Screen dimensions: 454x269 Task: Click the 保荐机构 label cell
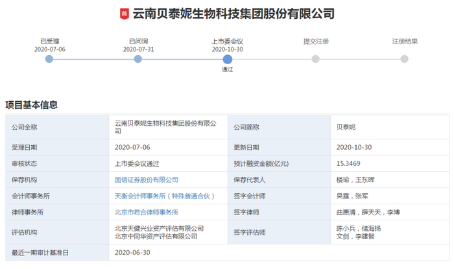(x=57, y=180)
